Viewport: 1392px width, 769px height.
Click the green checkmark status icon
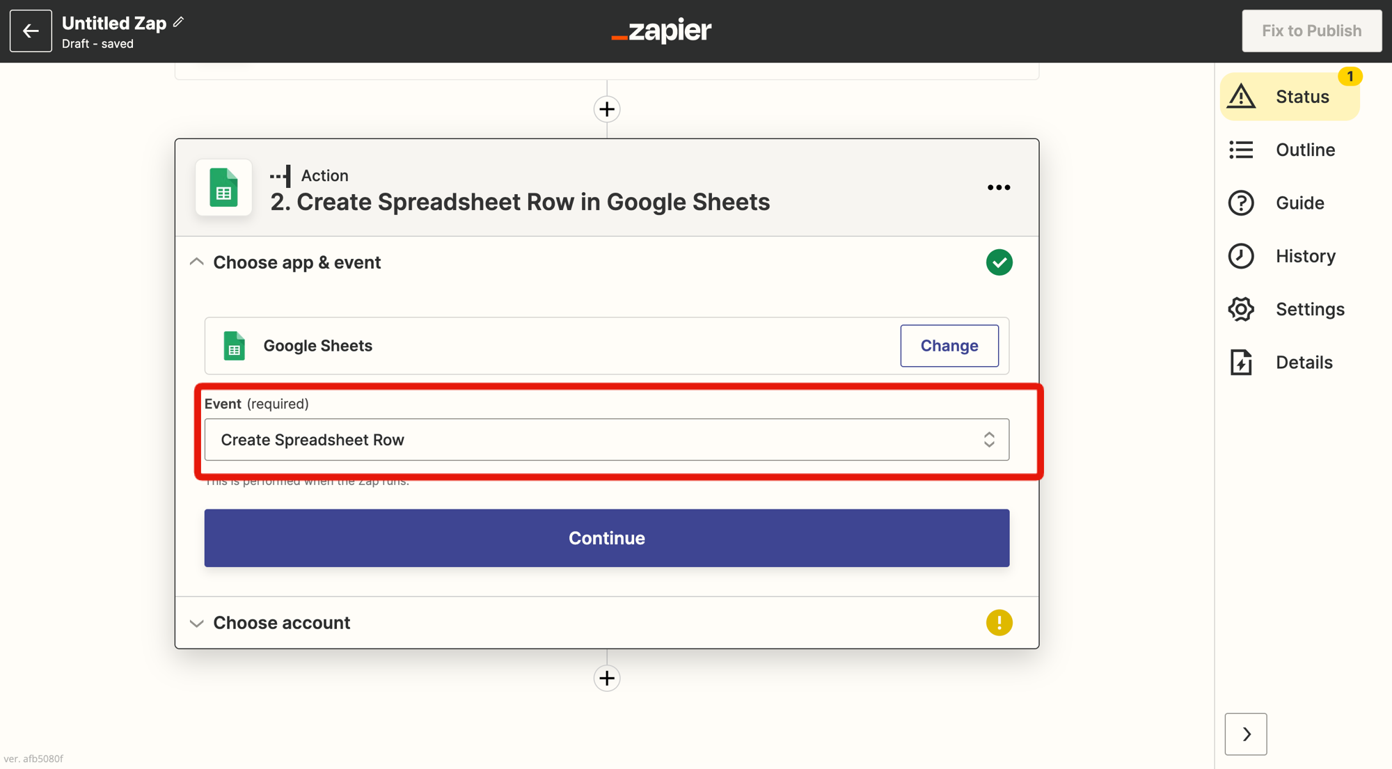(x=999, y=262)
